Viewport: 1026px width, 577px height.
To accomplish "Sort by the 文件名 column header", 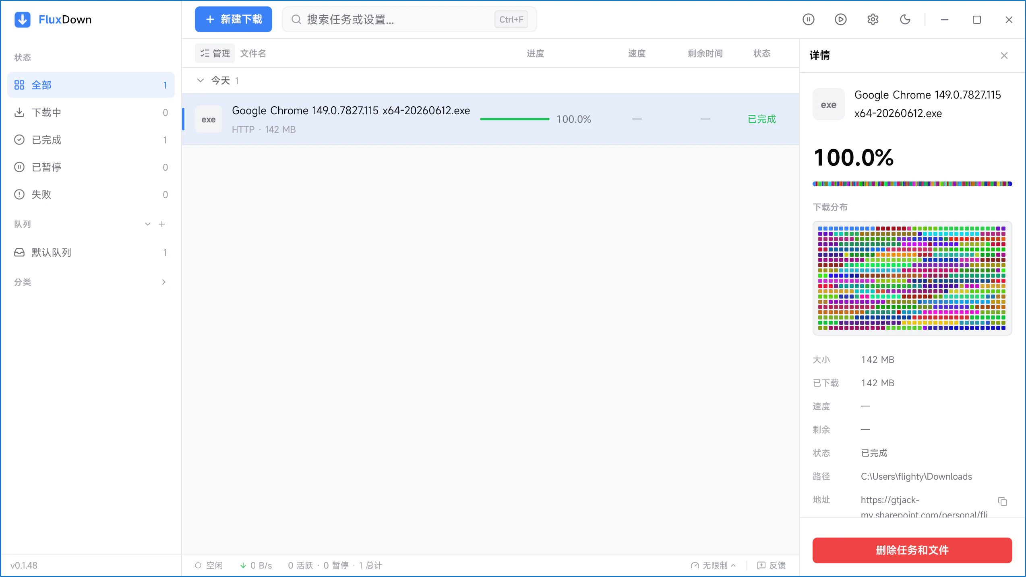I will tap(253, 53).
